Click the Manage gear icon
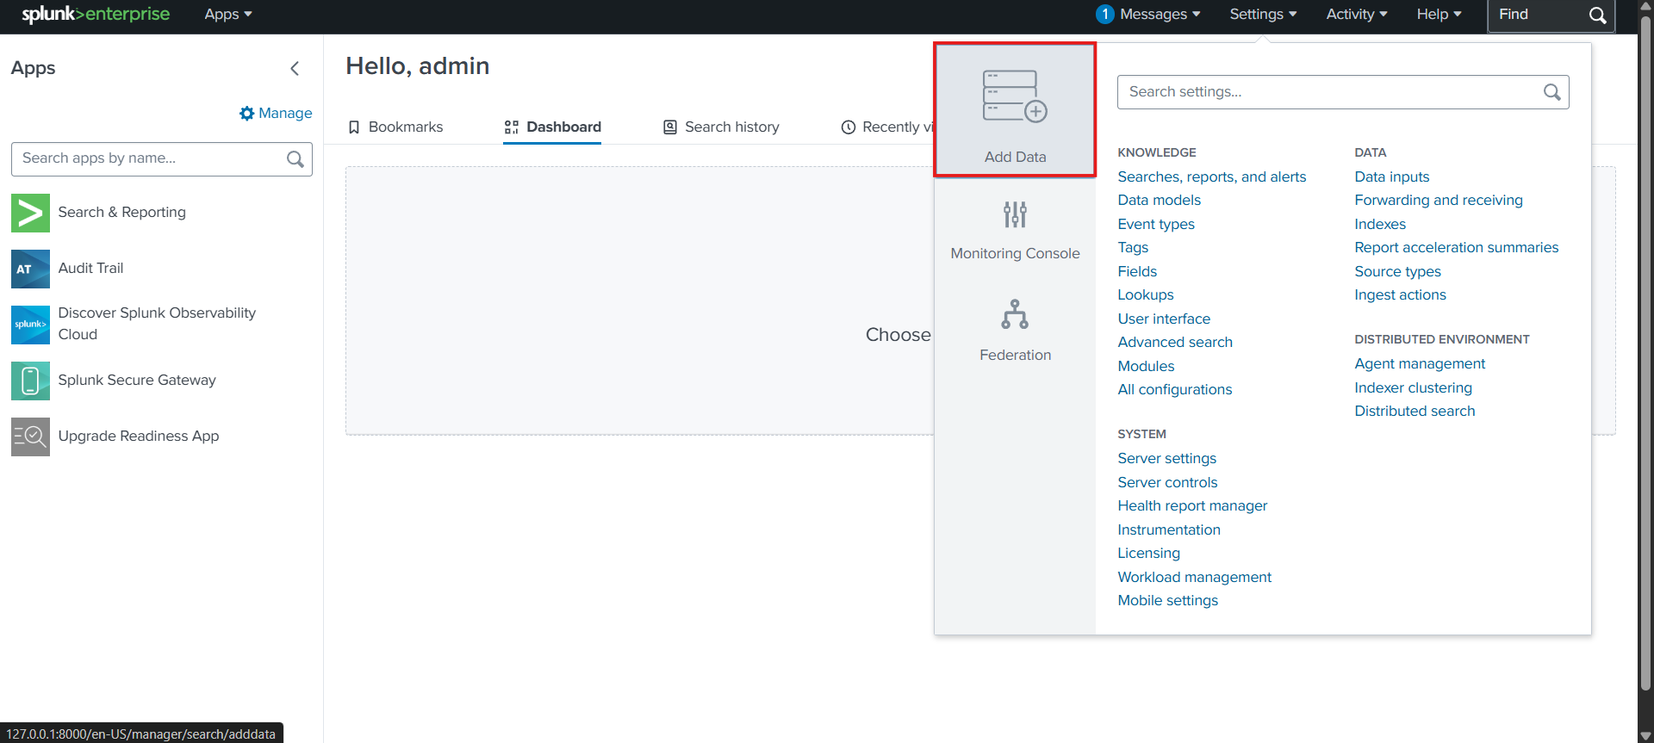 [247, 114]
